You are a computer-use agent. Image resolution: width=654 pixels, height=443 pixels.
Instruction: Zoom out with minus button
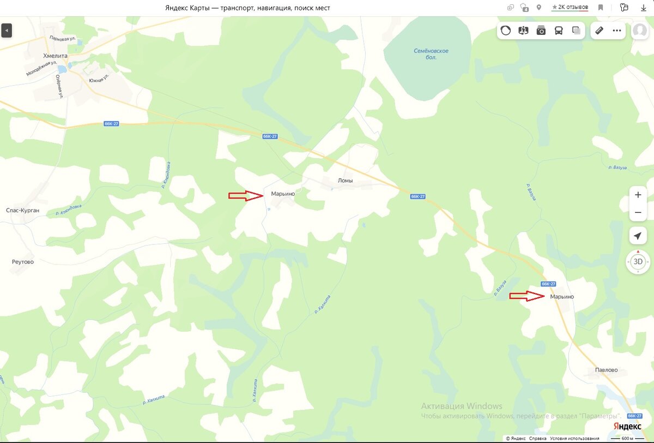coord(638,213)
